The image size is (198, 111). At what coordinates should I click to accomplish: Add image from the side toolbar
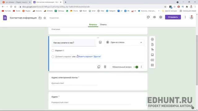click(152, 55)
